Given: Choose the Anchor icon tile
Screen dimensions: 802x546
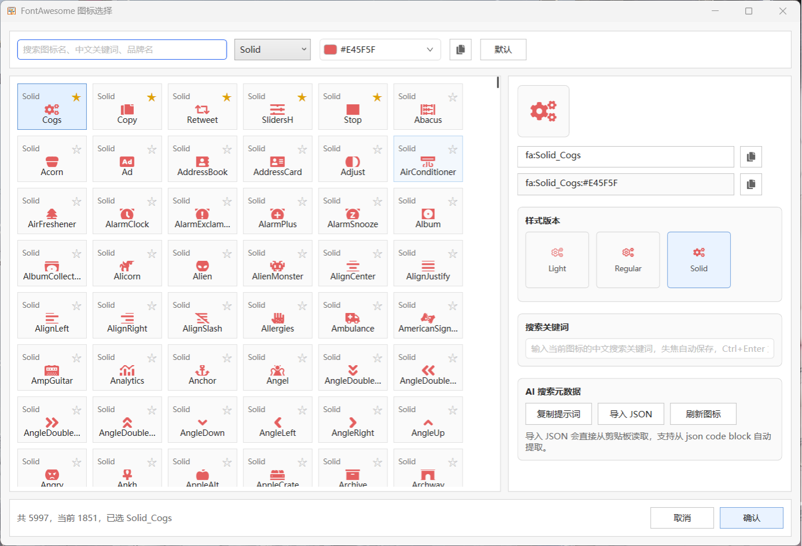Looking at the screenshot, I should 202,367.
